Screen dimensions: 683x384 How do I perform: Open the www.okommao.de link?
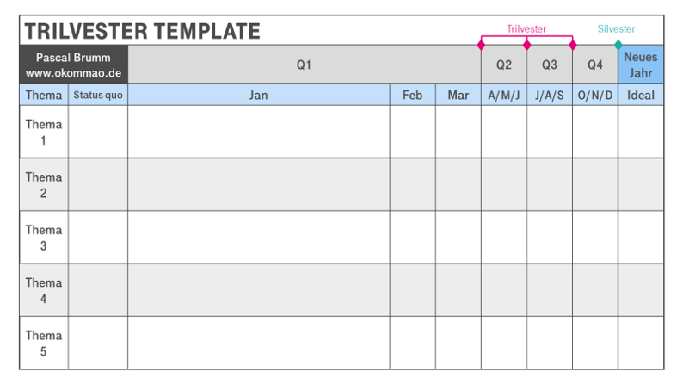pos(73,73)
